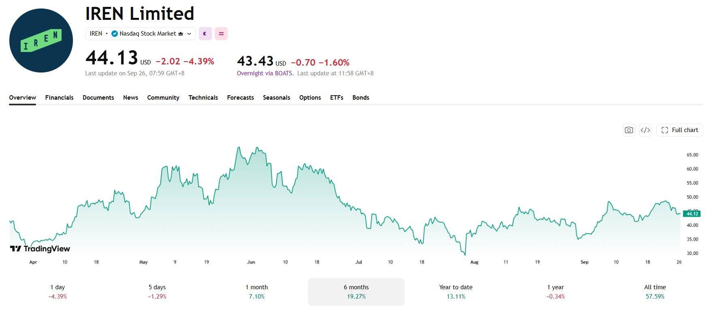Click the 43.43 overnight price value
Image resolution: width=713 pixels, height=316 pixels.
[255, 61]
